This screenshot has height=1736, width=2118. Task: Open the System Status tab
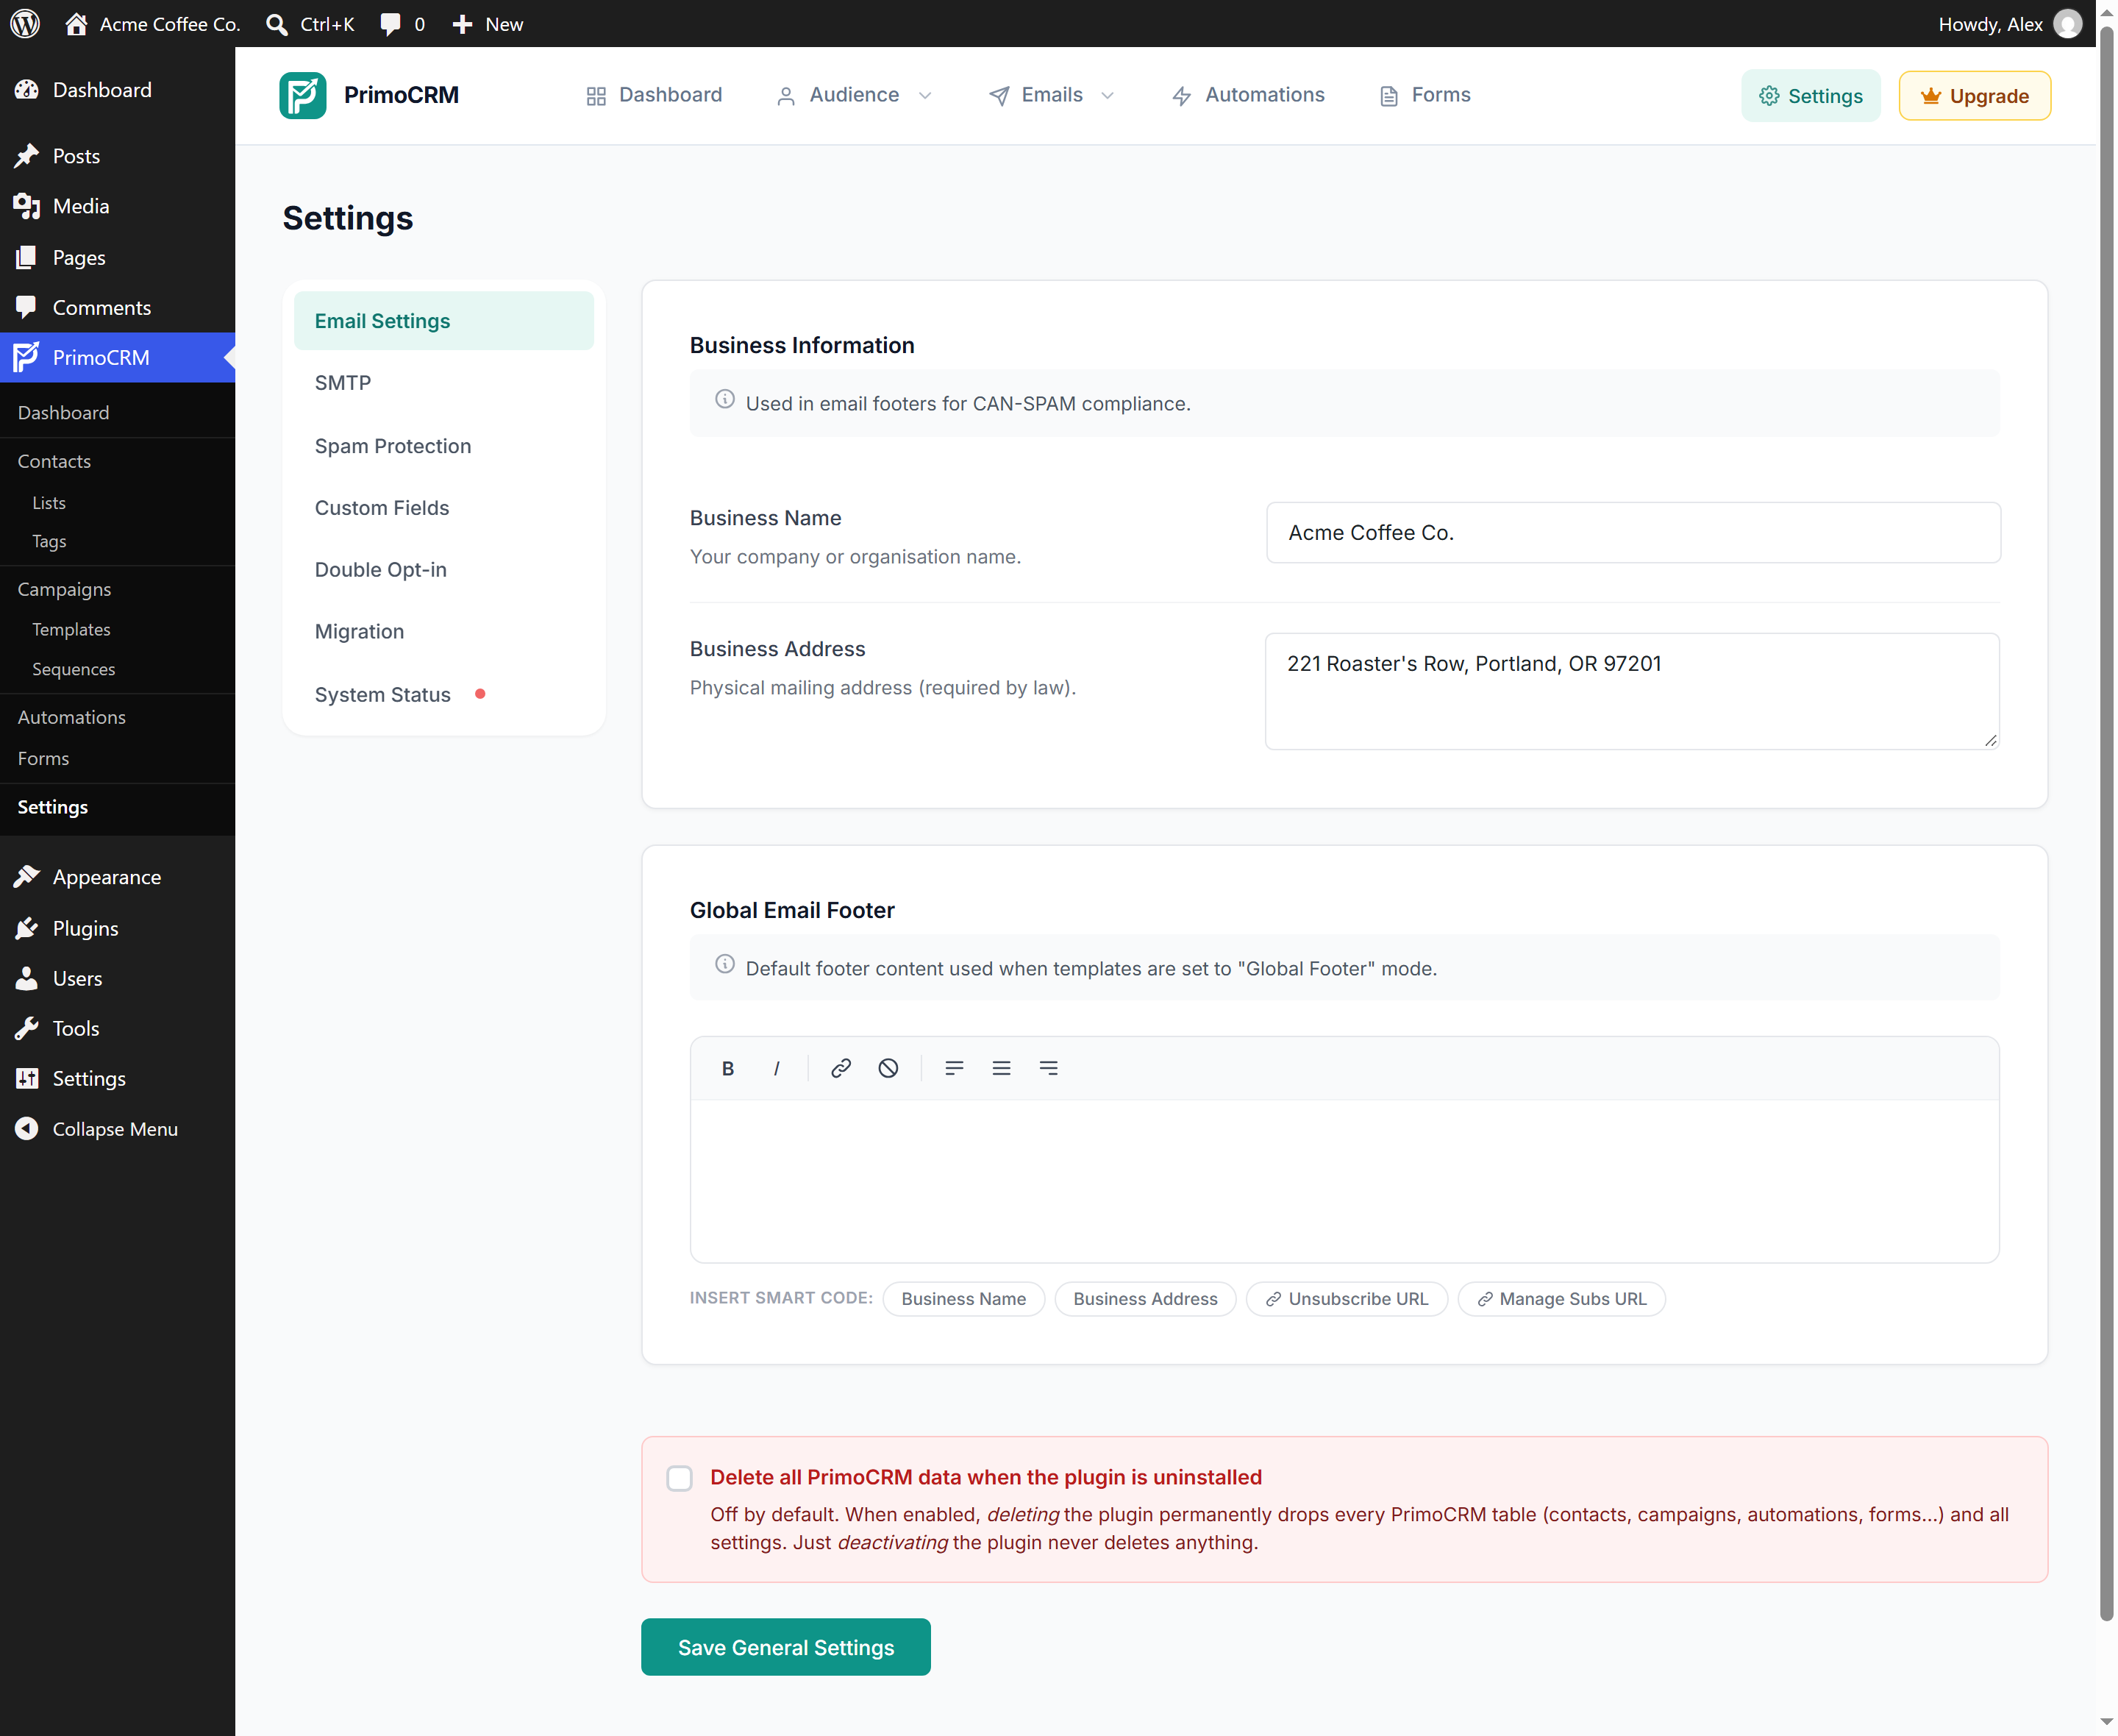point(443,695)
